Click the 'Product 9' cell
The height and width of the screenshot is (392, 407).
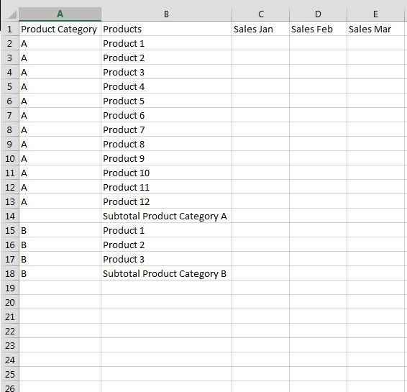pos(166,158)
